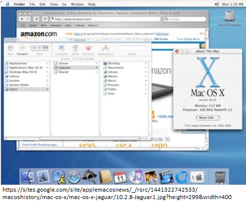Click Safari add bookmark plus button
The width and height of the screenshot is (246, 203).
(45, 19)
